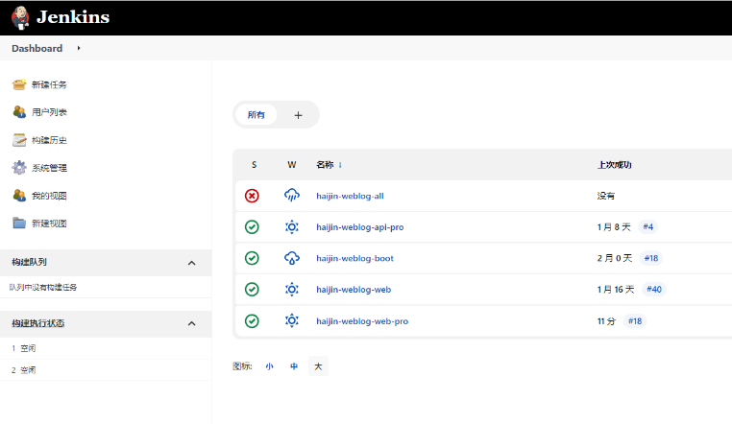The height and width of the screenshot is (424, 732).
Task: Click sunny weather icon of haijin-weblog-web
Action: [292, 290]
